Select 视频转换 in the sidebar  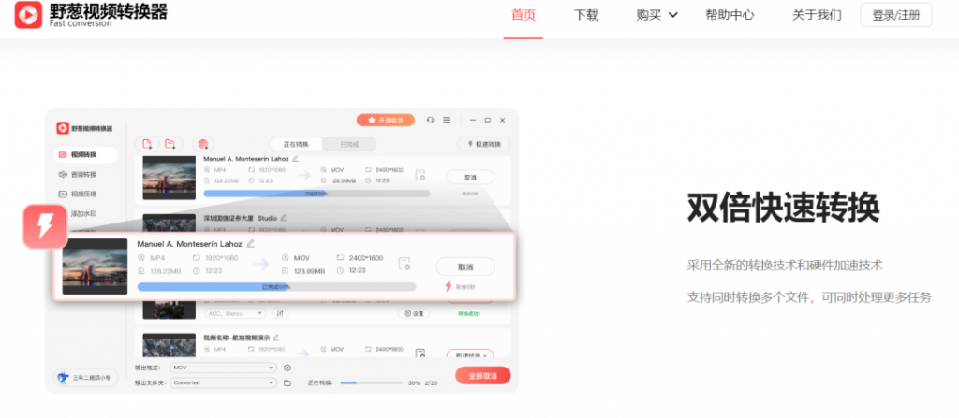(85, 154)
